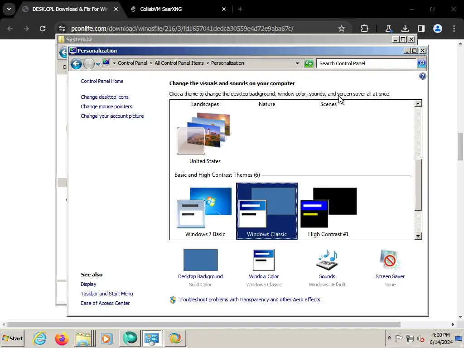
Task: Open Taskbar and Start Menu link
Action: coord(107,294)
